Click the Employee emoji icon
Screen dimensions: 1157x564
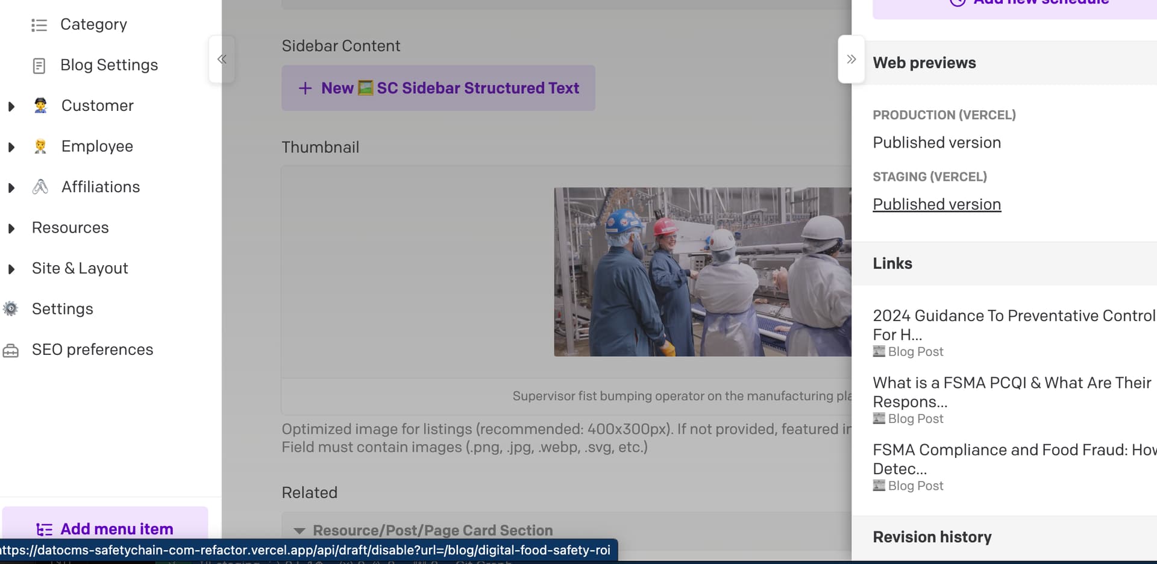click(x=40, y=146)
